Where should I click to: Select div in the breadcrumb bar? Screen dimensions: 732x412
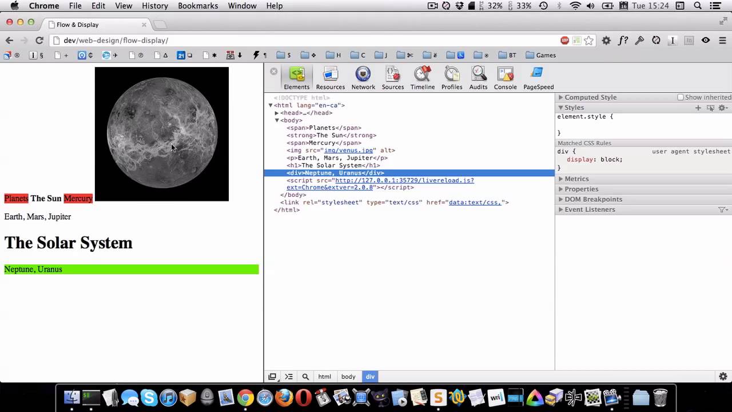click(370, 377)
